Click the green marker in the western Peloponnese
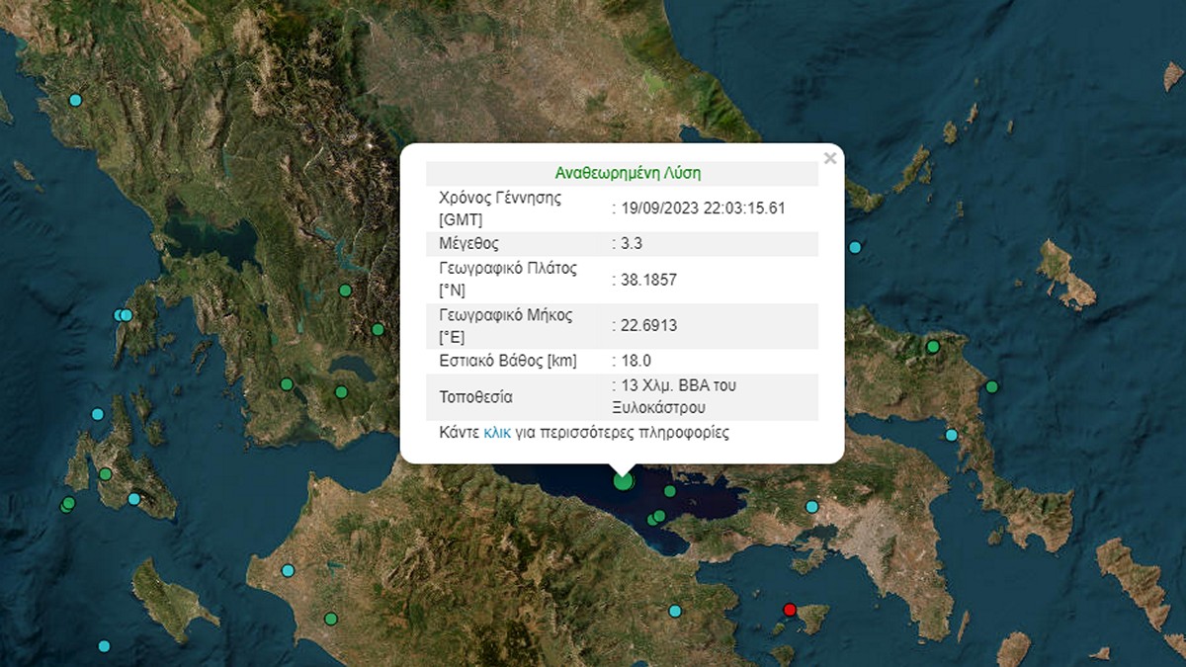 point(330,619)
